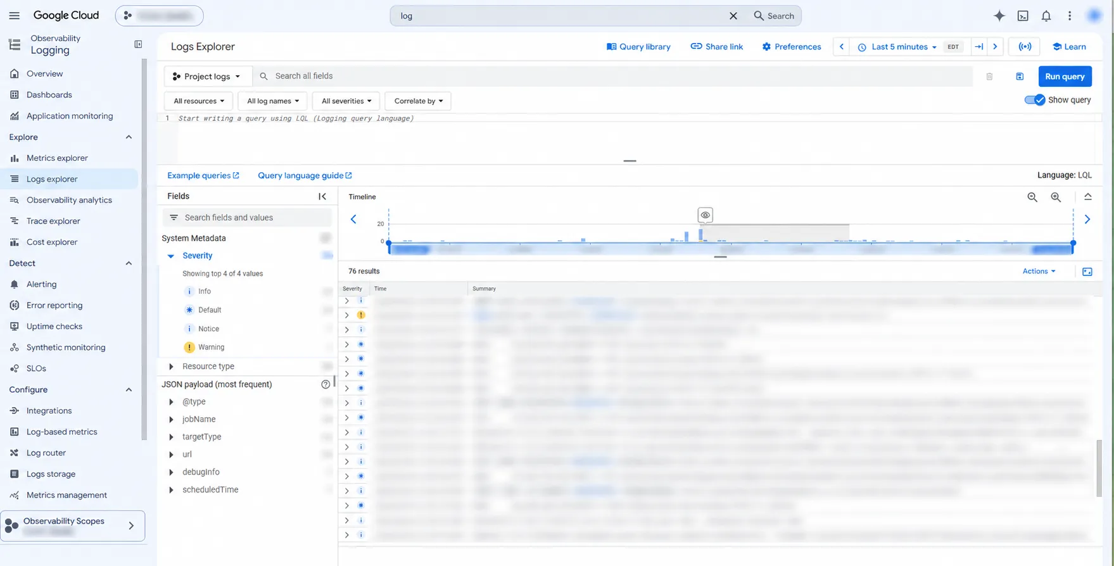Screen dimensions: 1114x566
Task: Focus Search fields and values box
Action: 247,218
